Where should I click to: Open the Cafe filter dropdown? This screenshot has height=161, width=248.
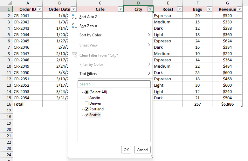tap(121, 9)
